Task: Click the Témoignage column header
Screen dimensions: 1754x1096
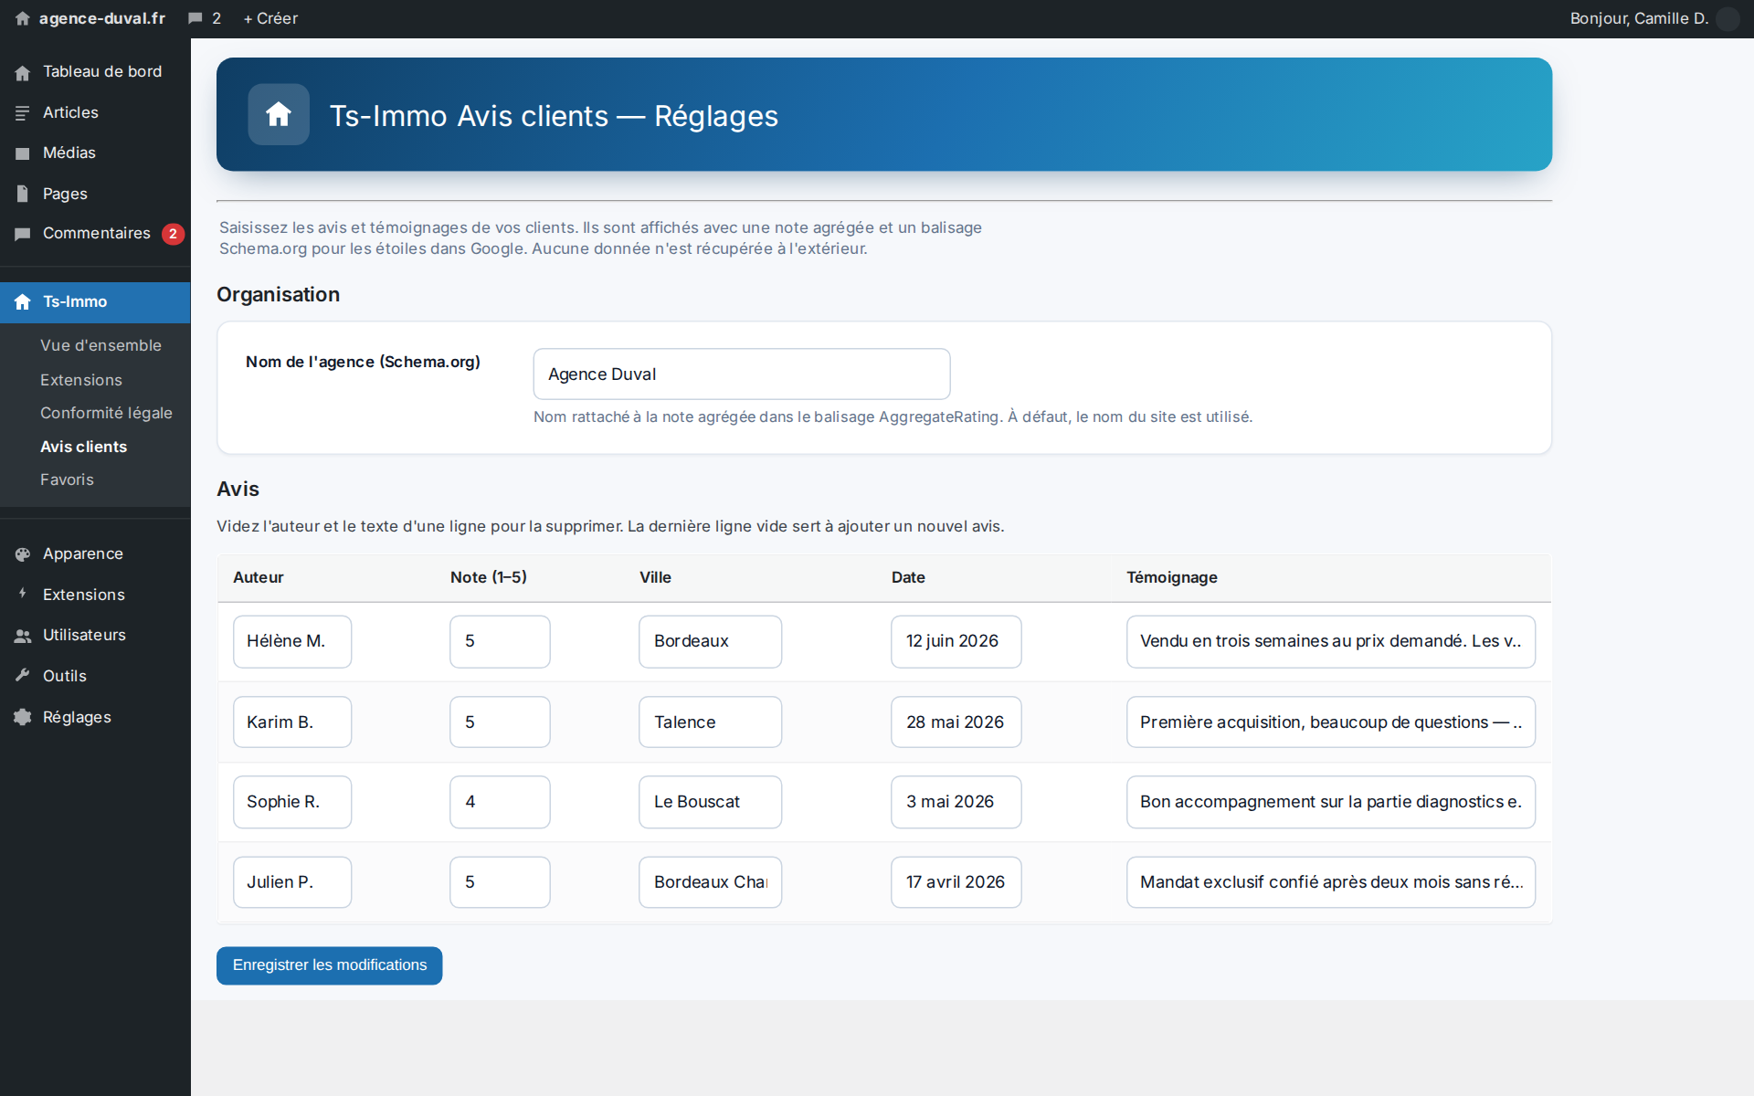Action: point(1172,577)
